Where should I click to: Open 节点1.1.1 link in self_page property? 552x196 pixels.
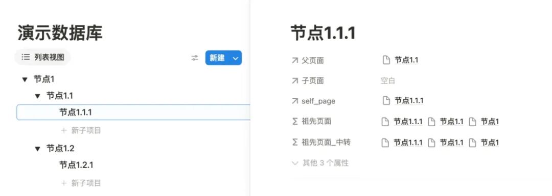pos(409,101)
